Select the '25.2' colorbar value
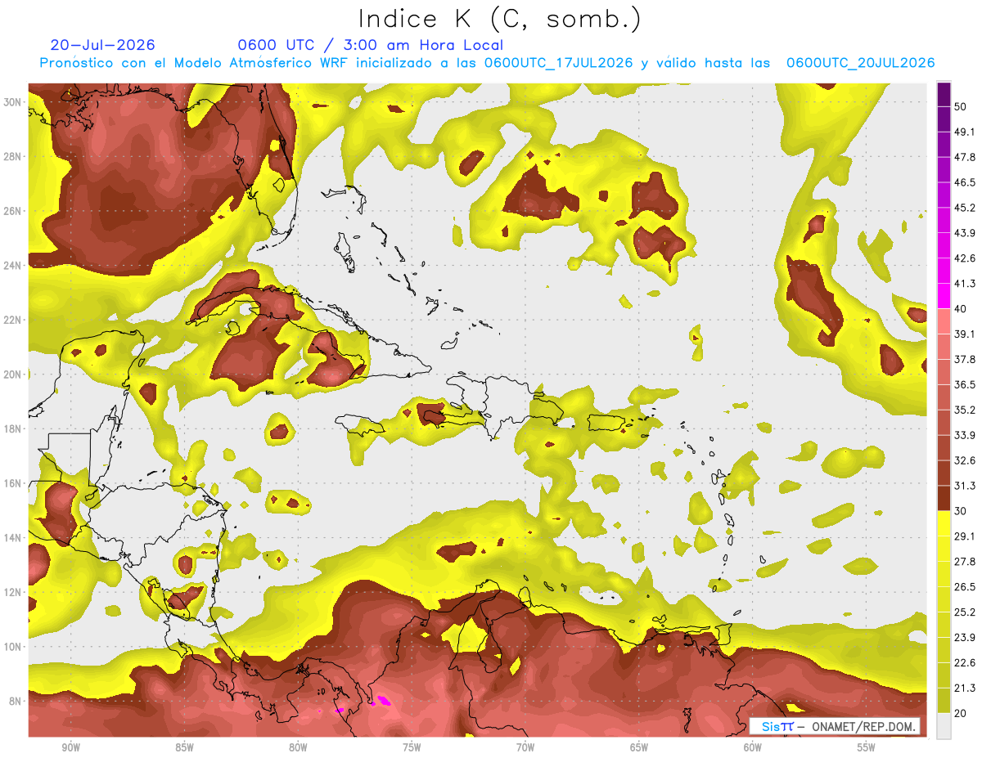The height and width of the screenshot is (758, 982). tap(965, 612)
